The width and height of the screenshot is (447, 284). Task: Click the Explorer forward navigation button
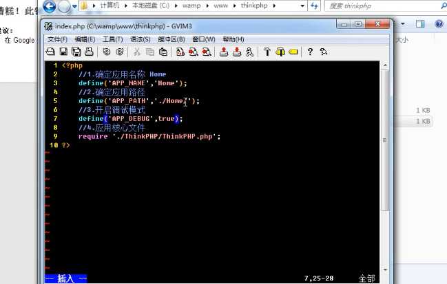click(64, 6)
